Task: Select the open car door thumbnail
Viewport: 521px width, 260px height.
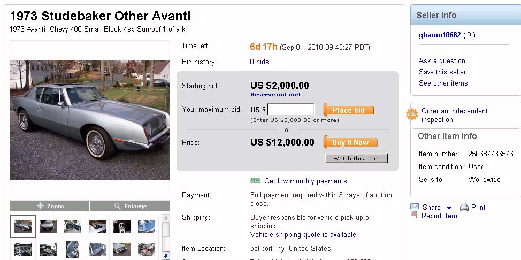Action: pyautogui.click(x=73, y=226)
